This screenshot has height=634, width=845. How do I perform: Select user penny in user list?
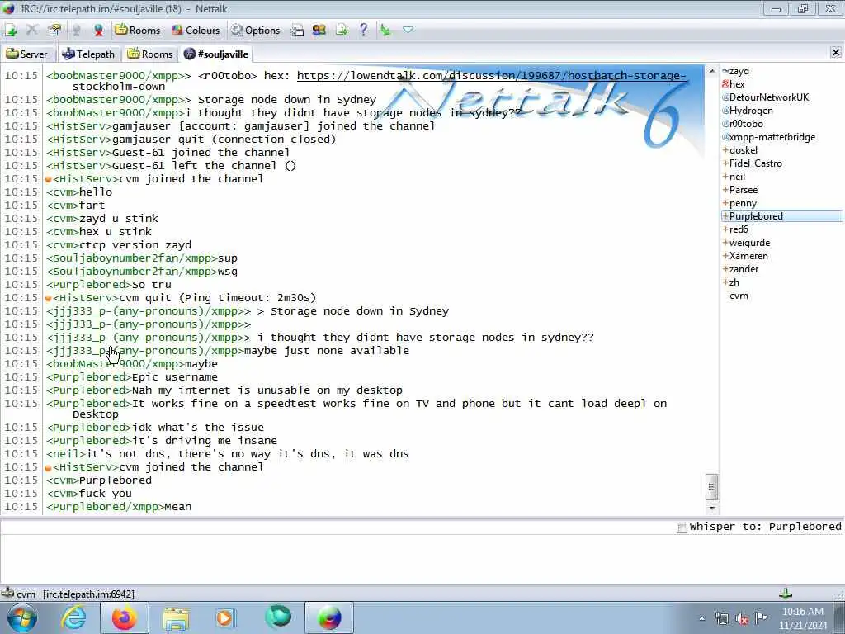pyautogui.click(x=743, y=203)
